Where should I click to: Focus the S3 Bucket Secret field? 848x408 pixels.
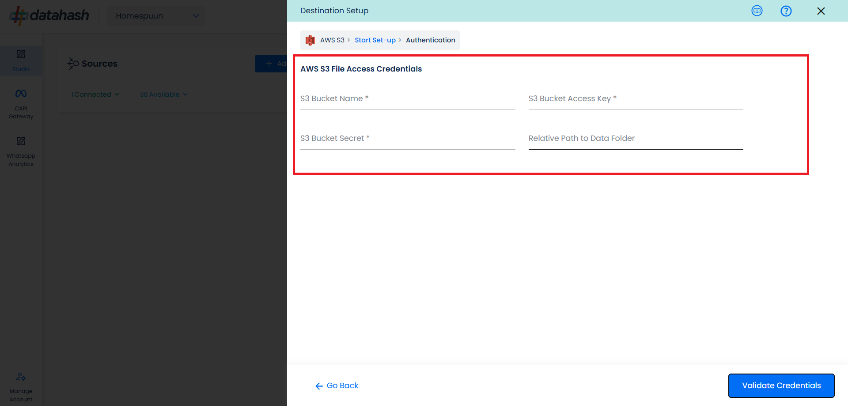click(408, 139)
